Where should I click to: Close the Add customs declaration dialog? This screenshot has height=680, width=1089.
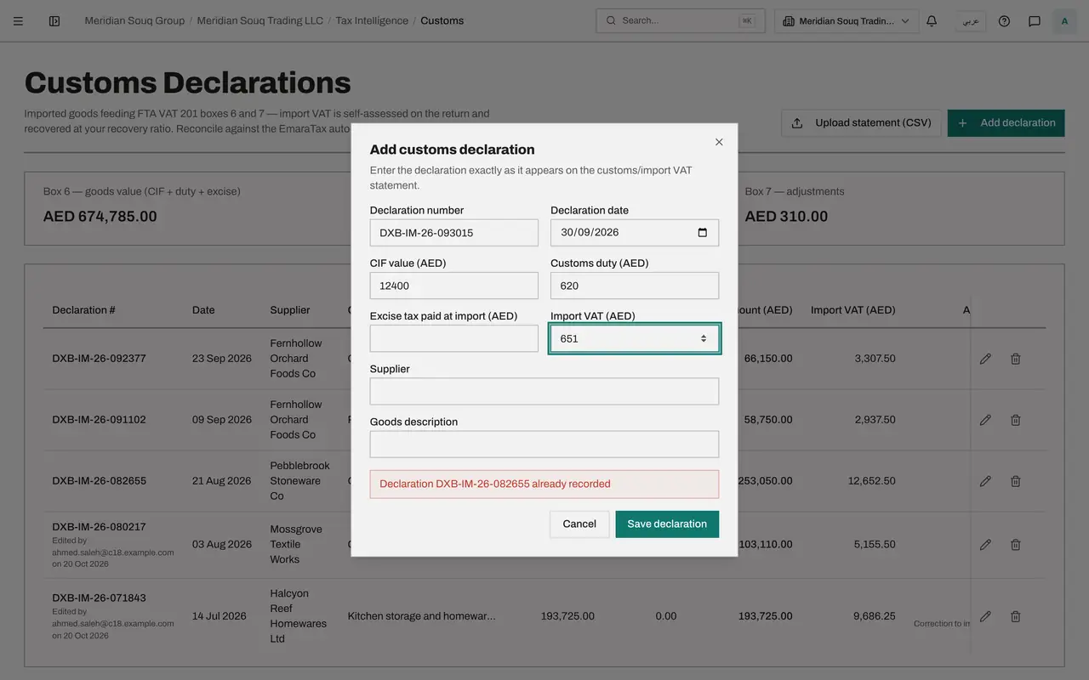(719, 142)
